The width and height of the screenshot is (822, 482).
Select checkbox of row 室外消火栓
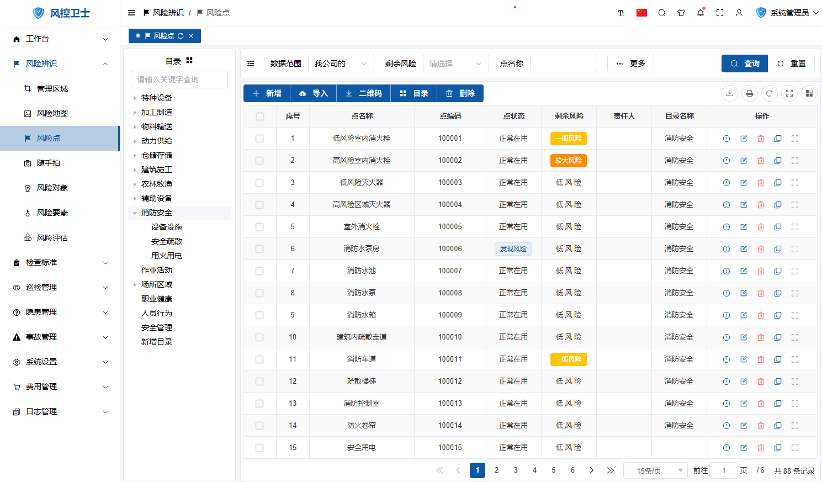pyautogui.click(x=259, y=227)
